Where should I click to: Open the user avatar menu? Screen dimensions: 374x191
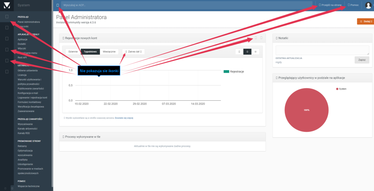click(368, 5)
